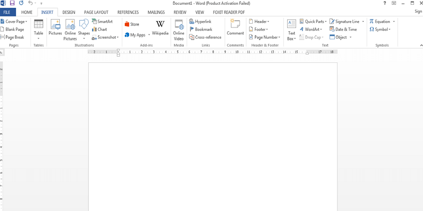Insert Online Pictures

coord(70,30)
